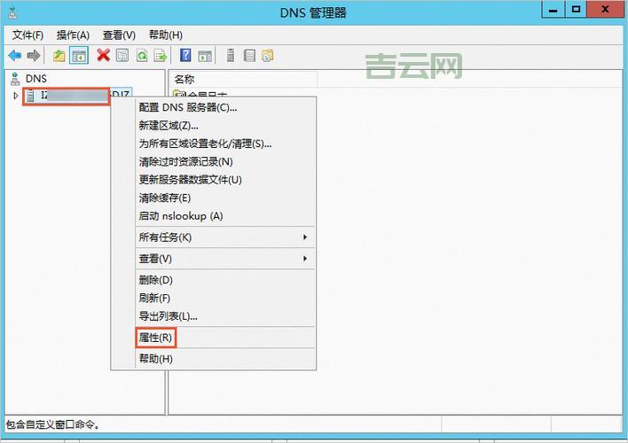Open the 查看(V) menu in menu bar

119,35
